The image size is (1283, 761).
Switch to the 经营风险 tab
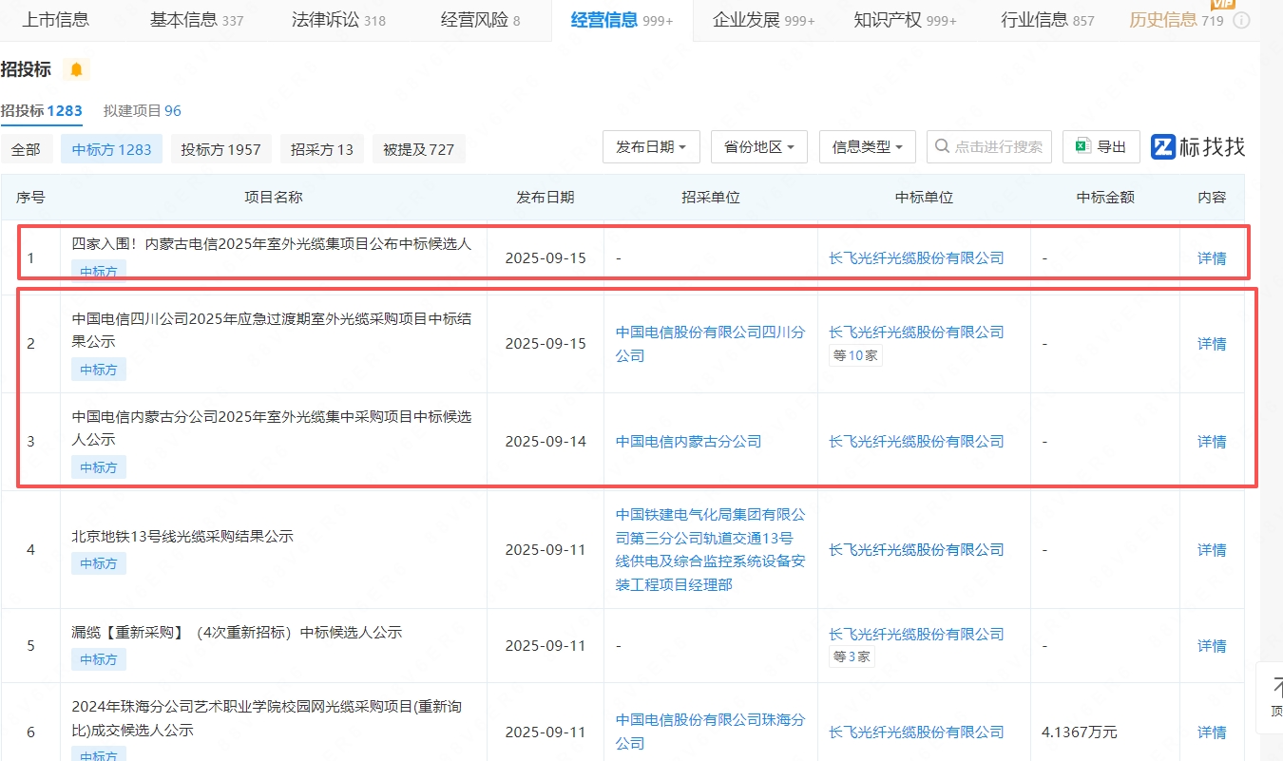tap(480, 20)
